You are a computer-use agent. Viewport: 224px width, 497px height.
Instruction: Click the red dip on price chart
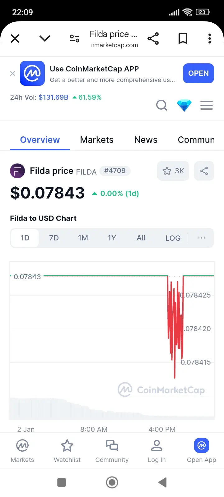[175, 326]
